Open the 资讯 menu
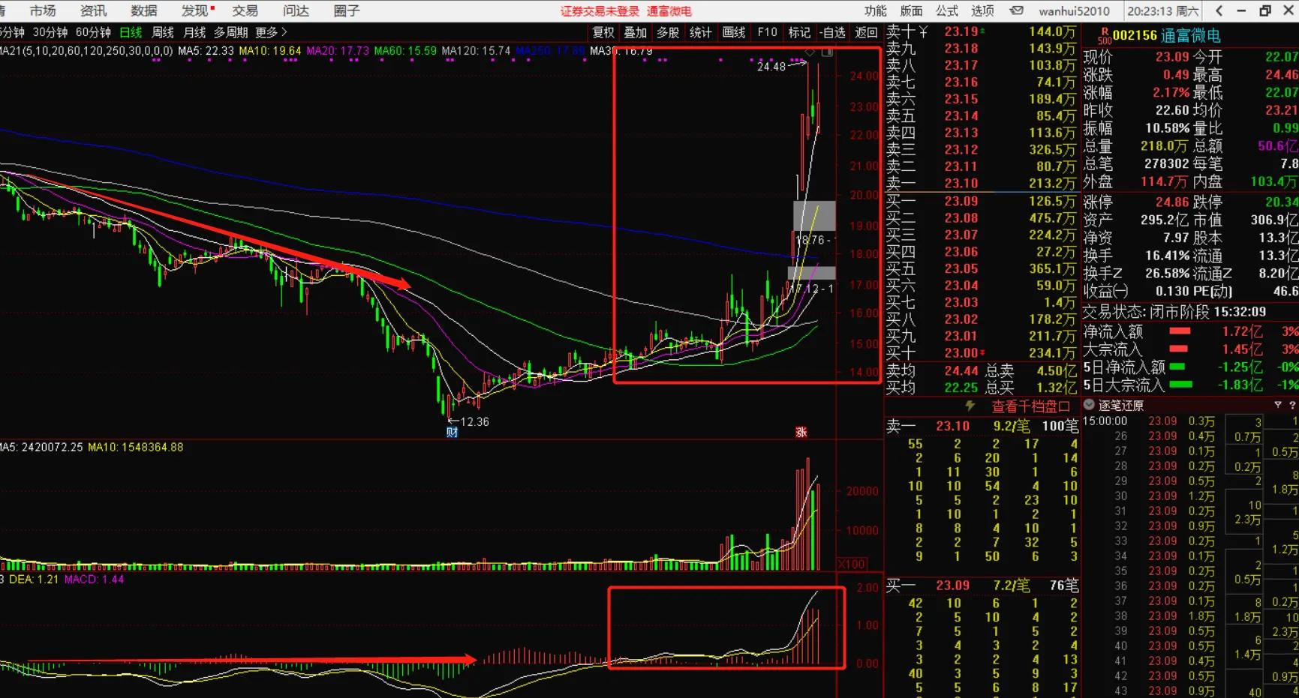1299x698 pixels. [x=93, y=10]
